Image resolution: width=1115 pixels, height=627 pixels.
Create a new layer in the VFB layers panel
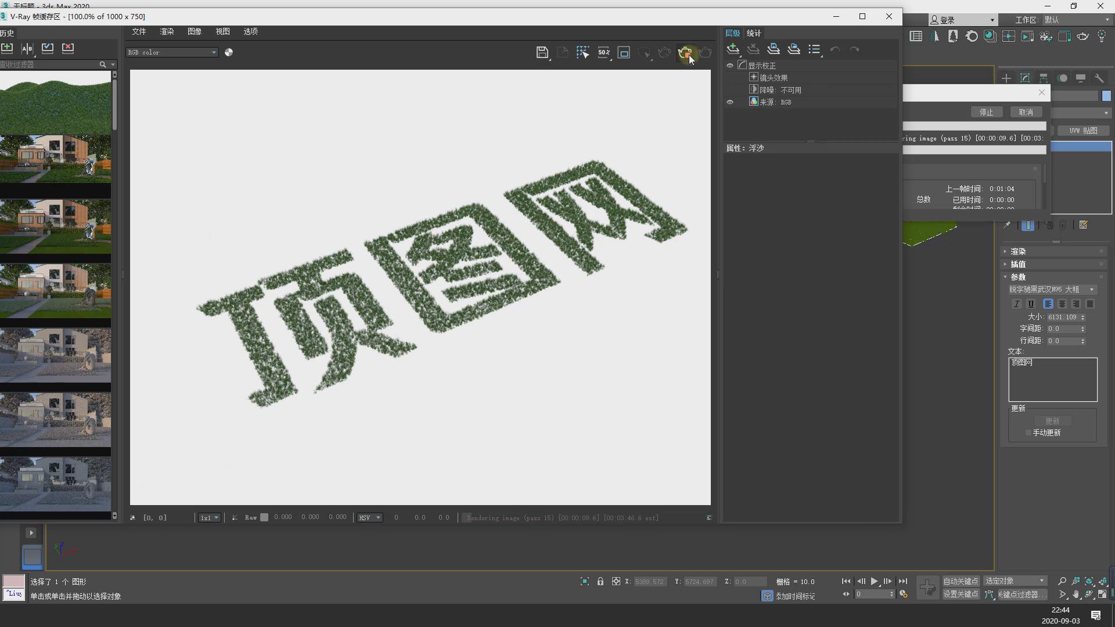tap(733, 49)
